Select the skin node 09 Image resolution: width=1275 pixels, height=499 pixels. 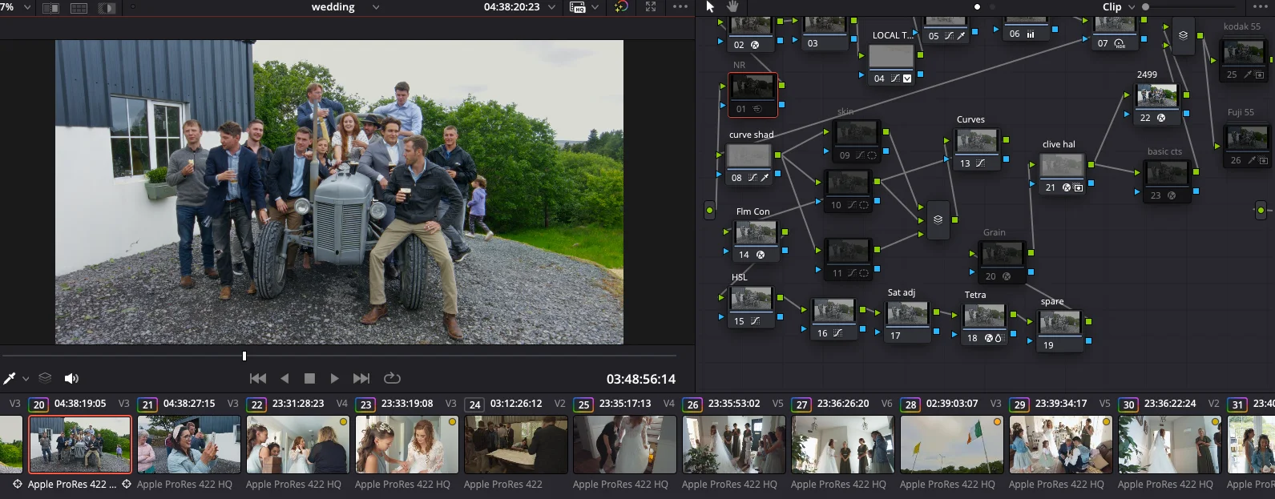pos(856,140)
